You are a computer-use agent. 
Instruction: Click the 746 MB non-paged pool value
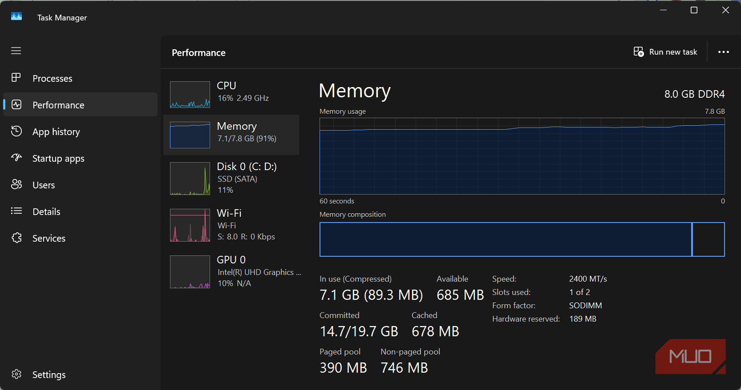404,368
